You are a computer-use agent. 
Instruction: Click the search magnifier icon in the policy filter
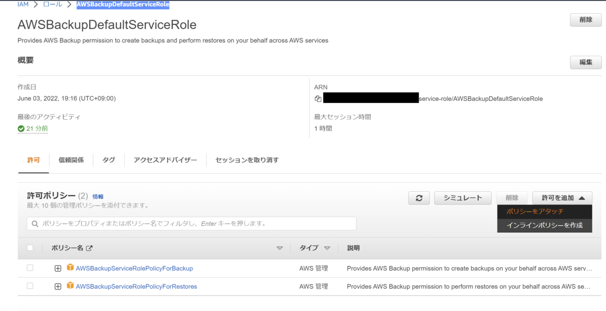pos(35,224)
